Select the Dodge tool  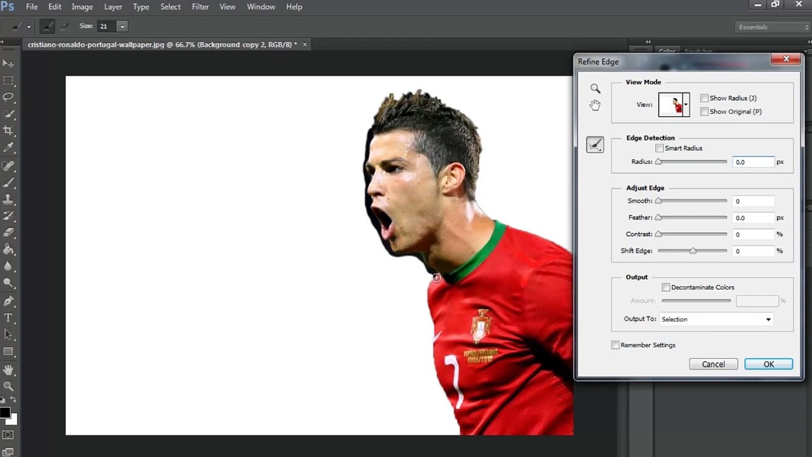8,284
